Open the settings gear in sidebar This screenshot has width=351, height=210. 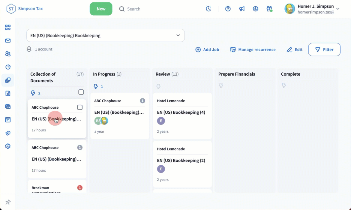(x=8, y=146)
